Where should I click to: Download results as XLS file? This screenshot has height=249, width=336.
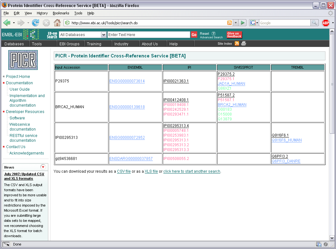151,171
